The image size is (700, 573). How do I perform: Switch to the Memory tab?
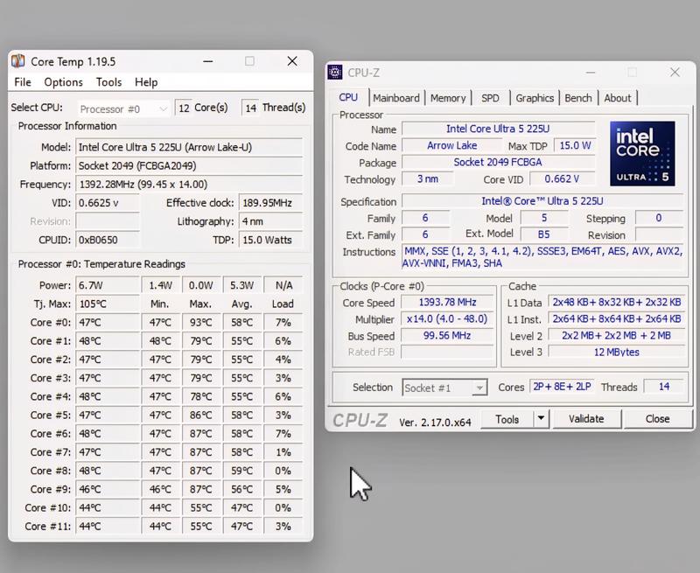(448, 98)
